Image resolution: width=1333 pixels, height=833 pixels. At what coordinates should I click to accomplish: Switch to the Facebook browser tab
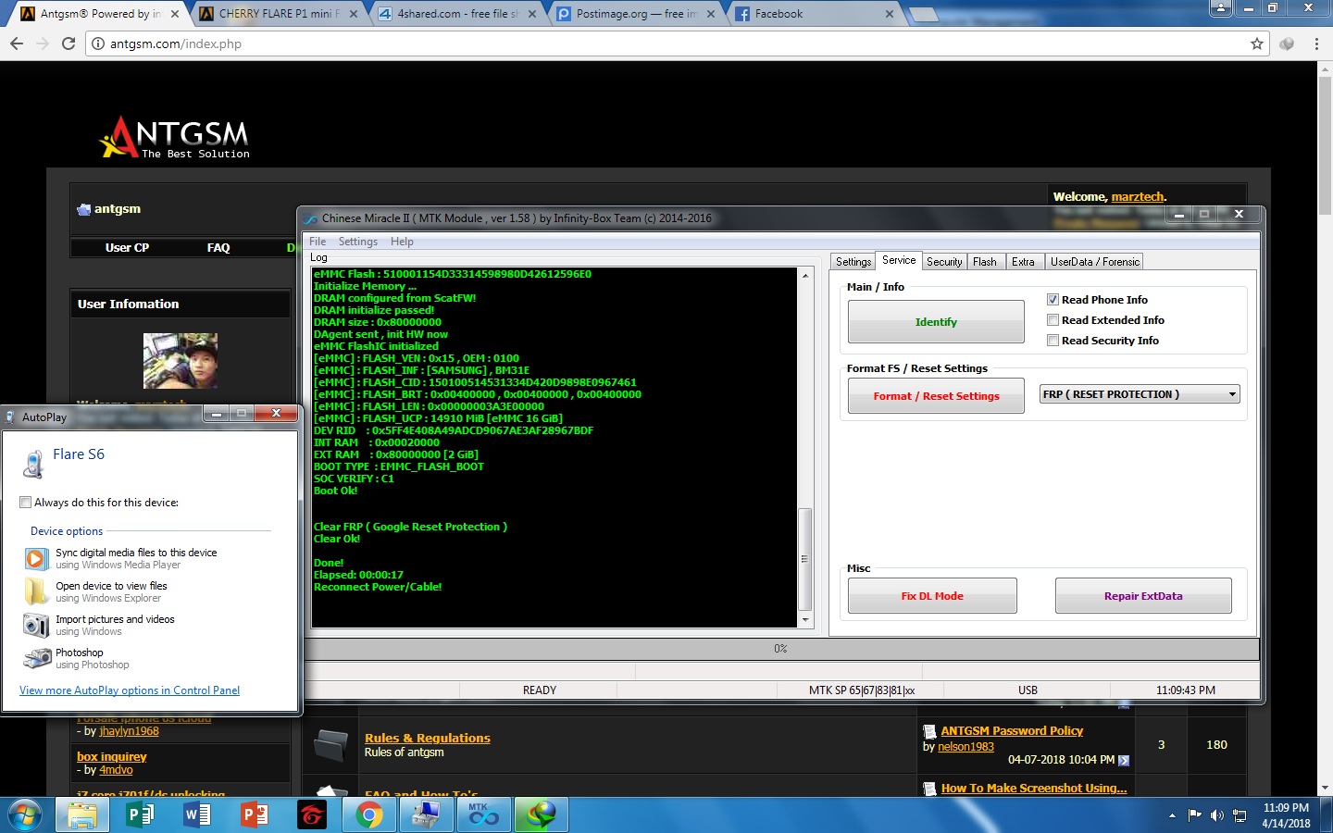coord(815,14)
